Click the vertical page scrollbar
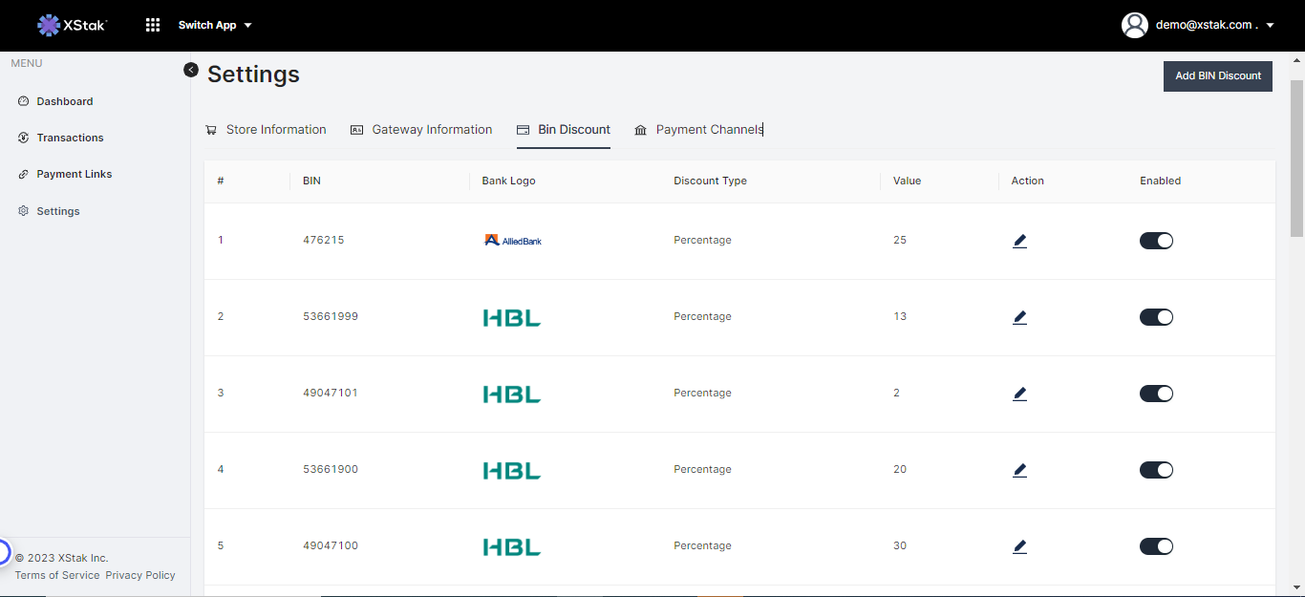The width and height of the screenshot is (1305, 597). click(x=1296, y=153)
